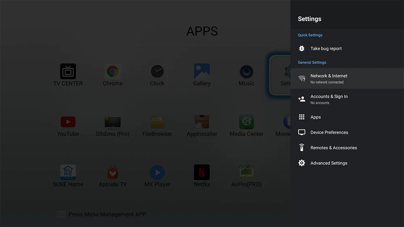Open Network & Internet settings
This screenshot has height=227, width=404.
[x=347, y=78]
